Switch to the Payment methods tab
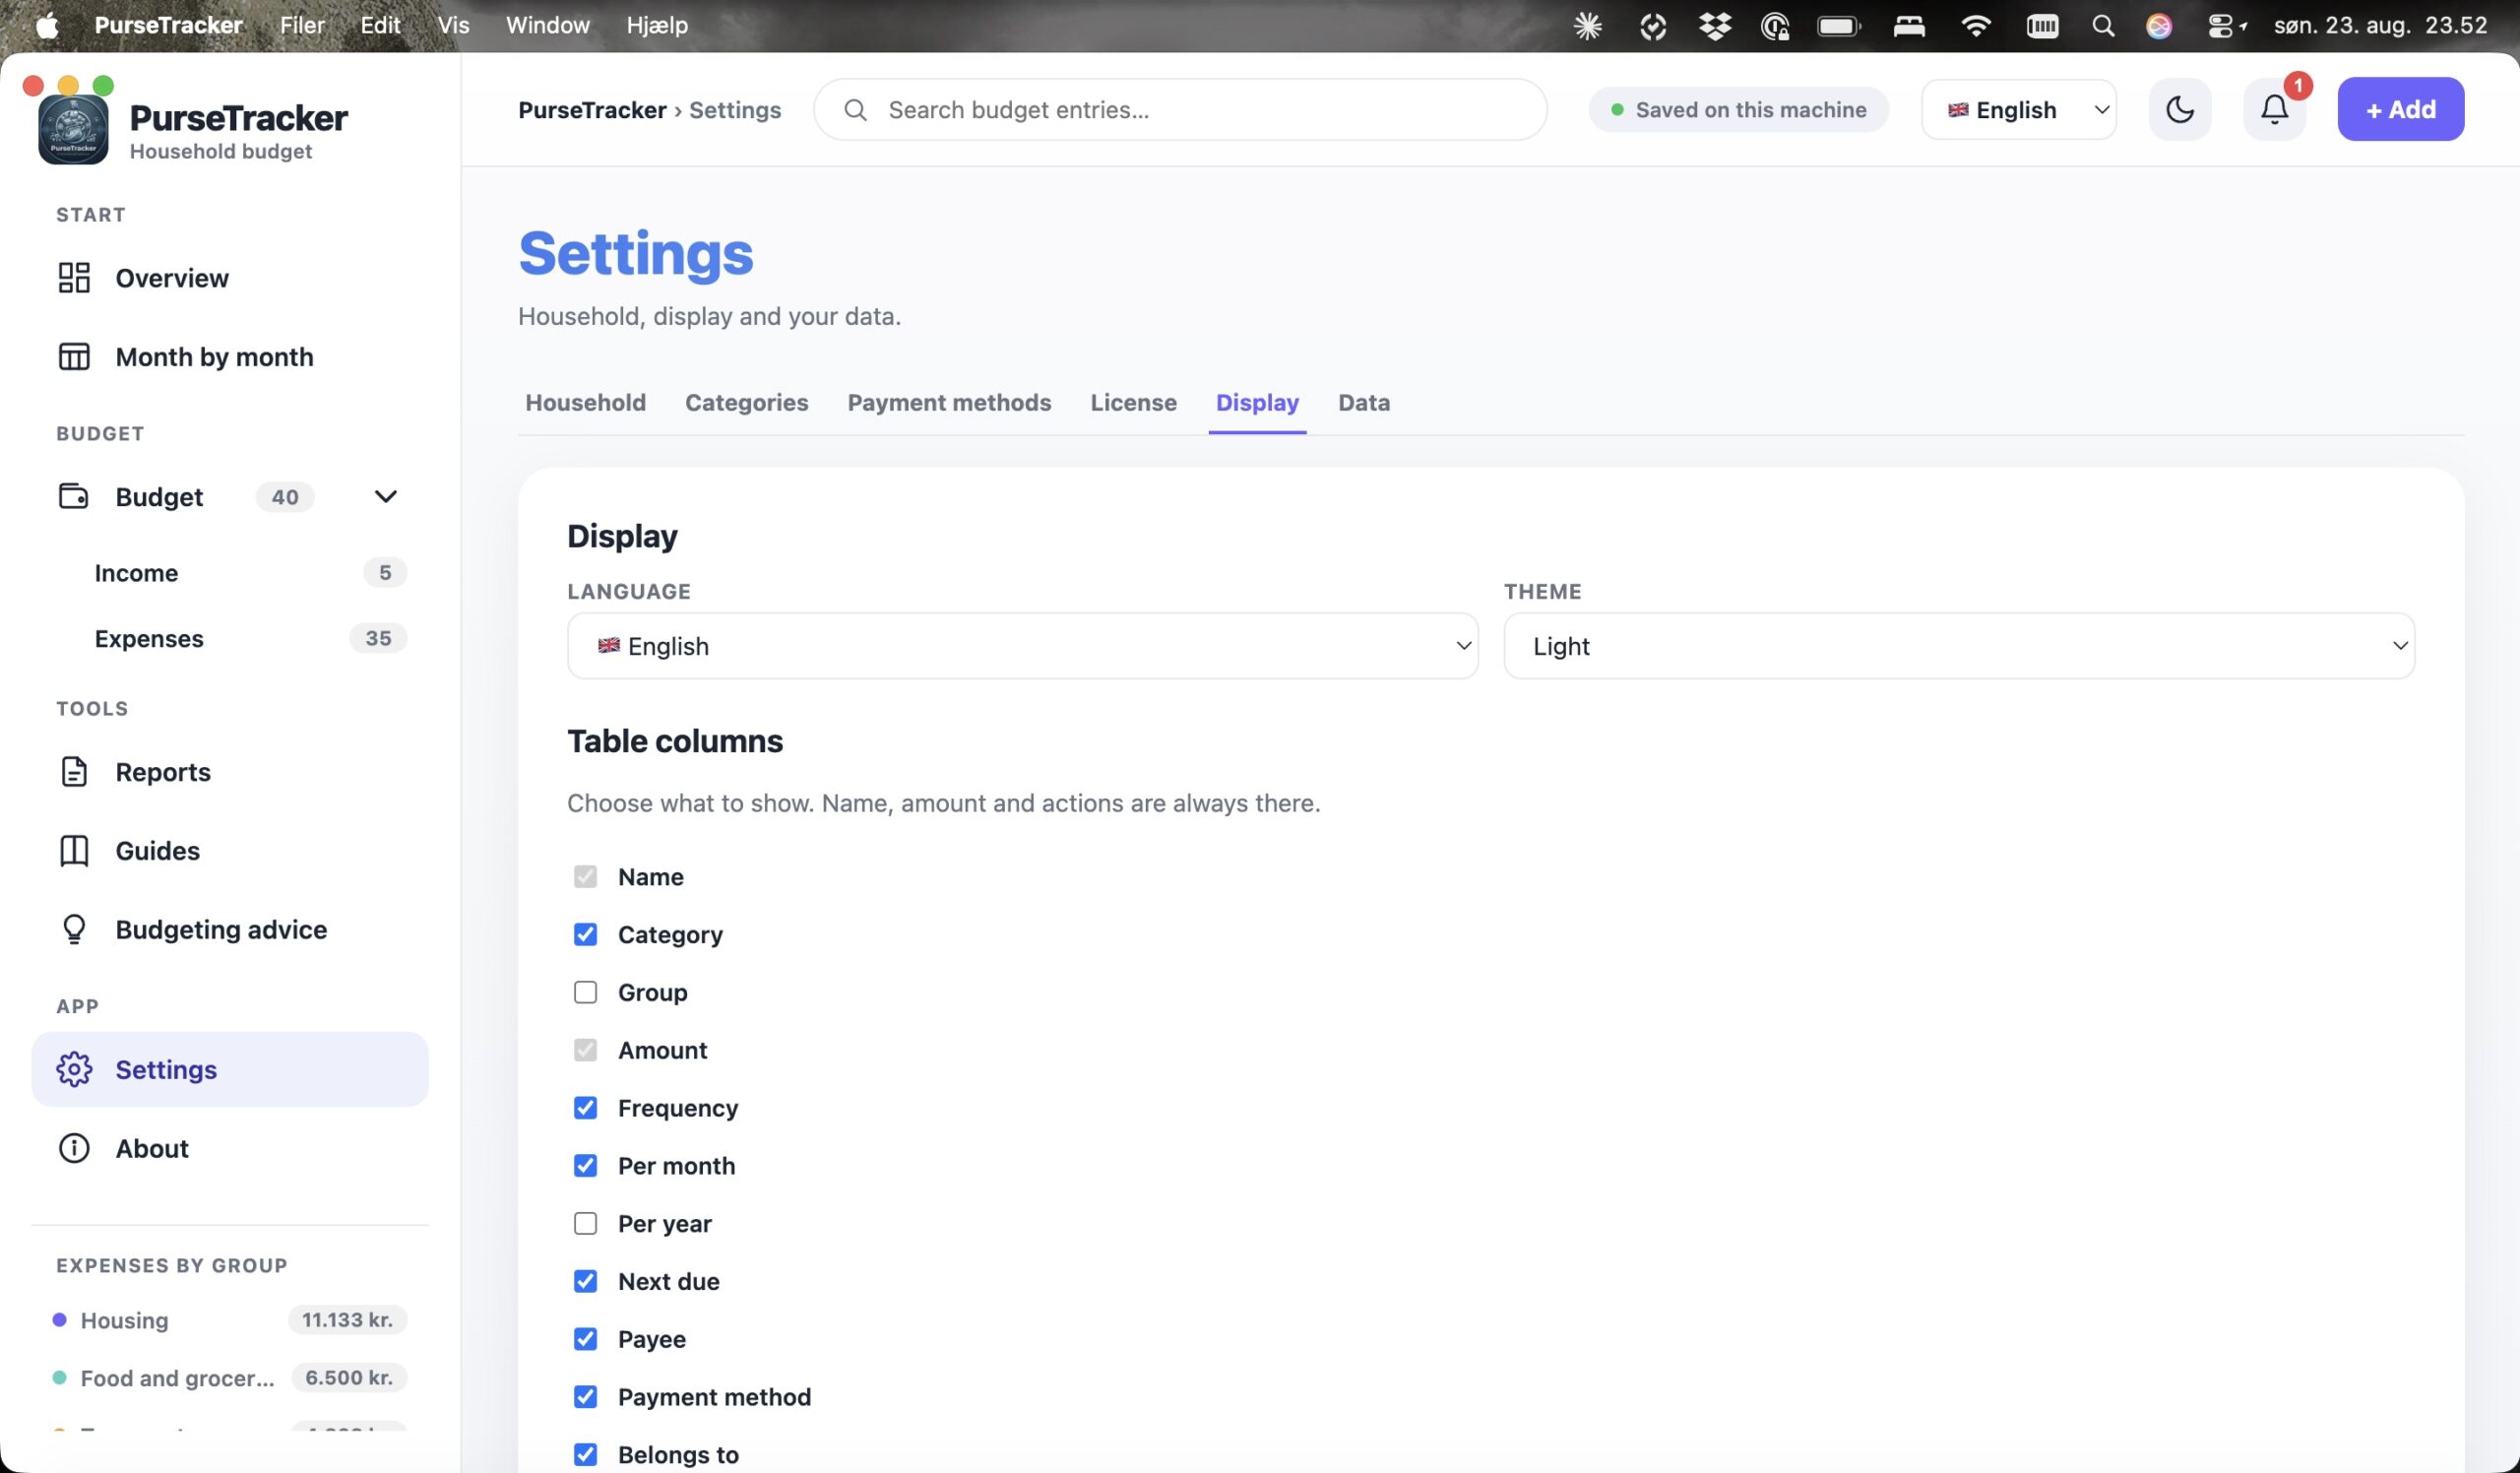 (949, 402)
